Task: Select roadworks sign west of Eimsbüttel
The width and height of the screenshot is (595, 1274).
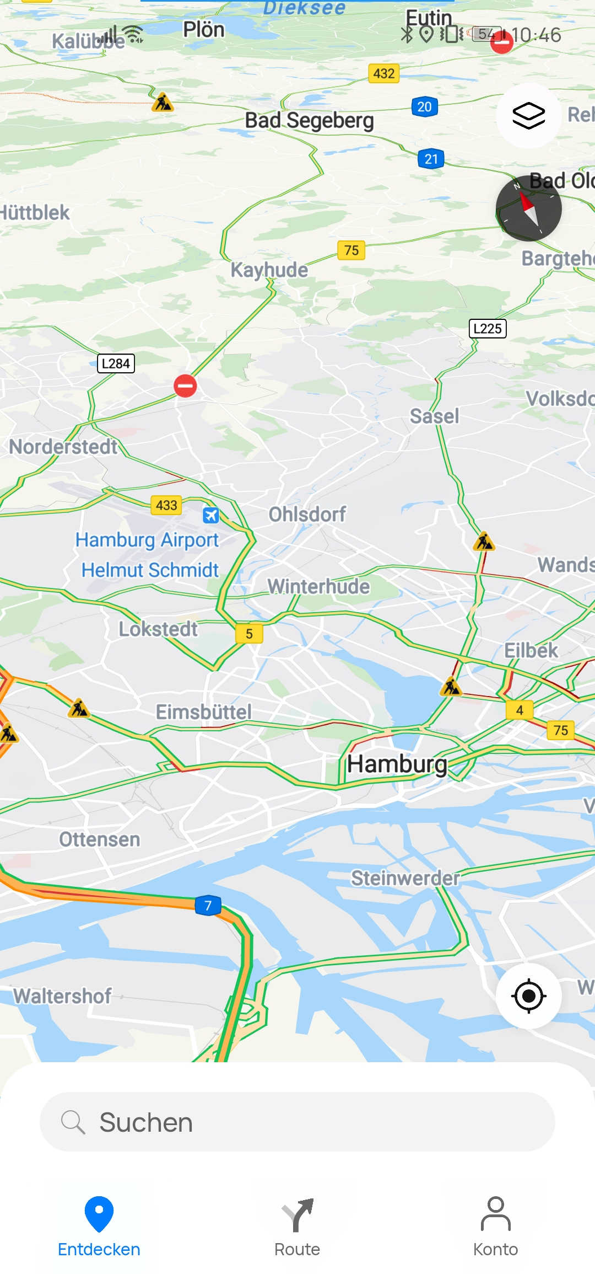Action: pos(79,708)
